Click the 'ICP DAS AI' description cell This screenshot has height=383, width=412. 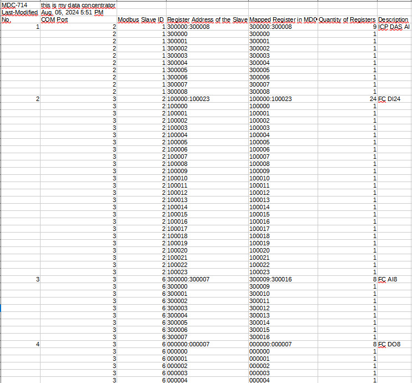[x=394, y=27]
